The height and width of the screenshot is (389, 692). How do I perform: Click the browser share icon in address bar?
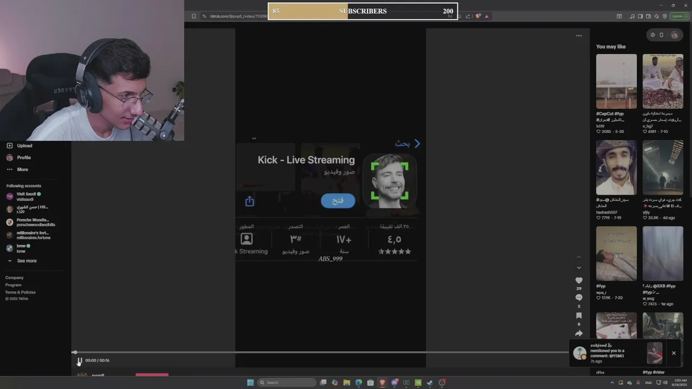tap(468, 16)
